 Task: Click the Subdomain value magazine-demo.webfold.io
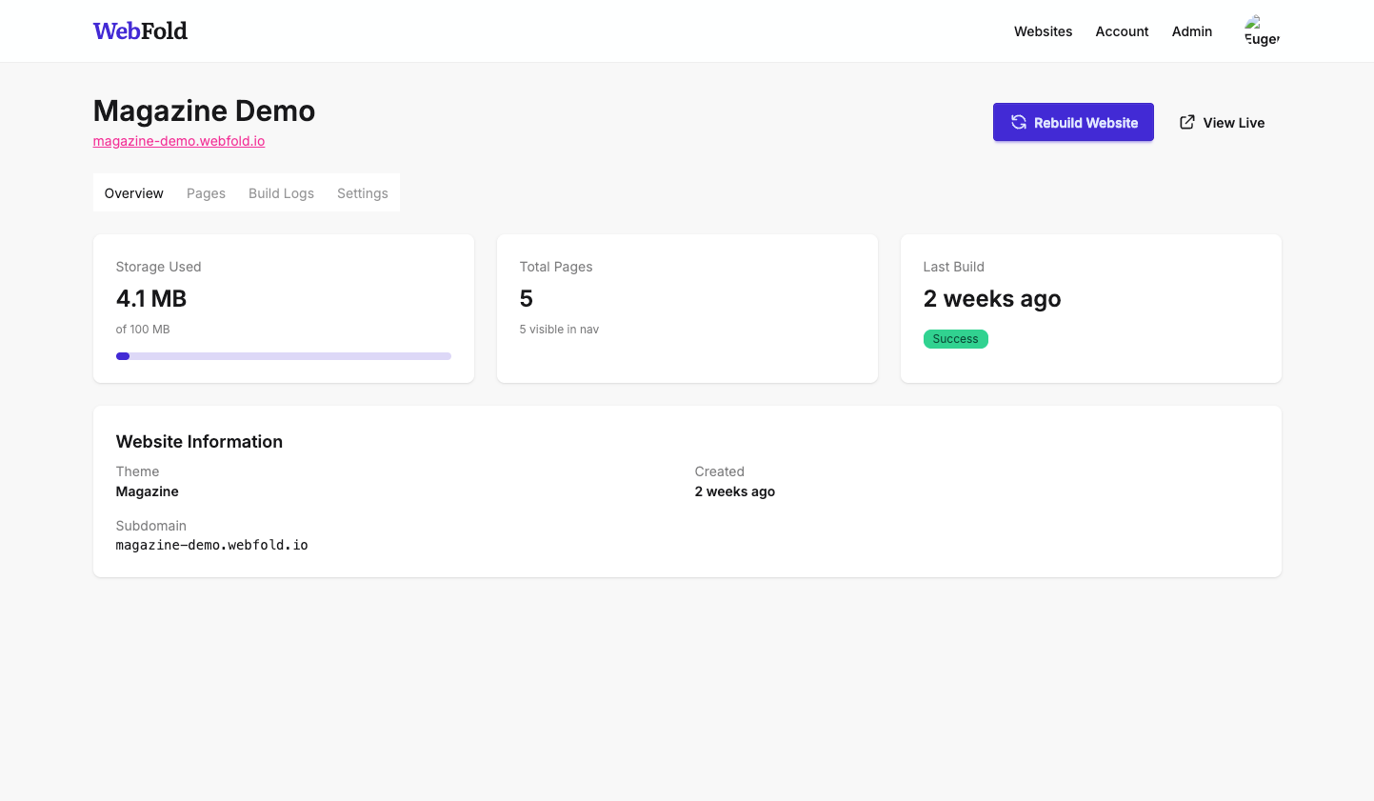click(212, 545)
